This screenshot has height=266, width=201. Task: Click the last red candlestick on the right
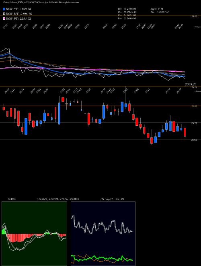(185, 132)
